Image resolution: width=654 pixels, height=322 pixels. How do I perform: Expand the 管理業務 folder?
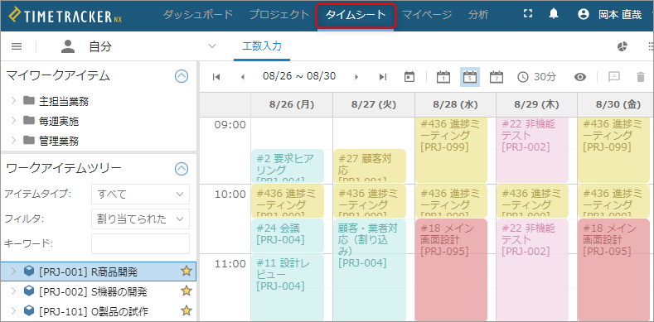click(x=13, y=140)
